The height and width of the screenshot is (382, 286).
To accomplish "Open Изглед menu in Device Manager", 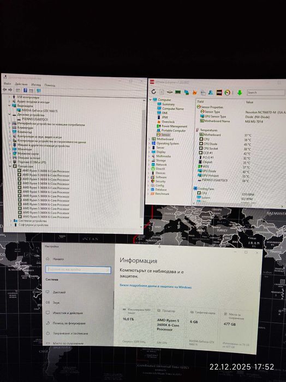I will click(x=36, y=85).
